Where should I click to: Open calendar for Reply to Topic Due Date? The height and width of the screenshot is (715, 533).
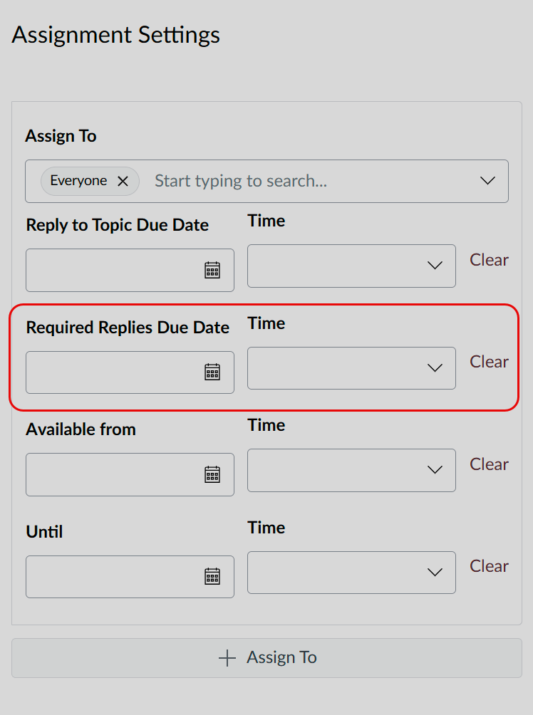212,270
